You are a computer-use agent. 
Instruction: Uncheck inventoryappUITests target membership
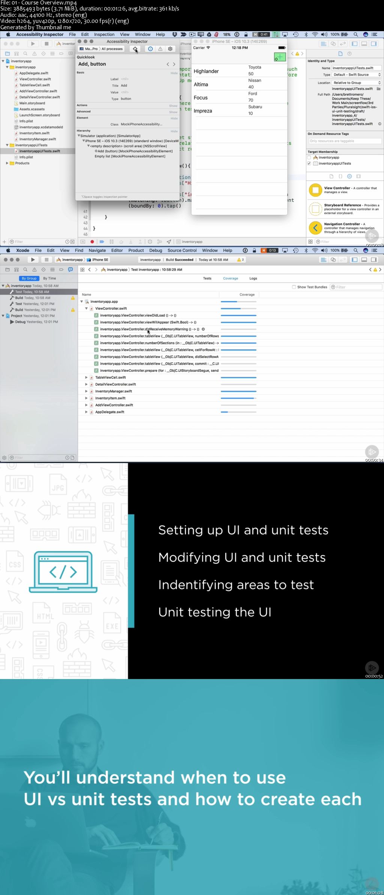pyautogui.click(x=309, y=163)
